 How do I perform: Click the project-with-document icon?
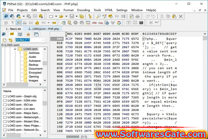coord(12,16)
